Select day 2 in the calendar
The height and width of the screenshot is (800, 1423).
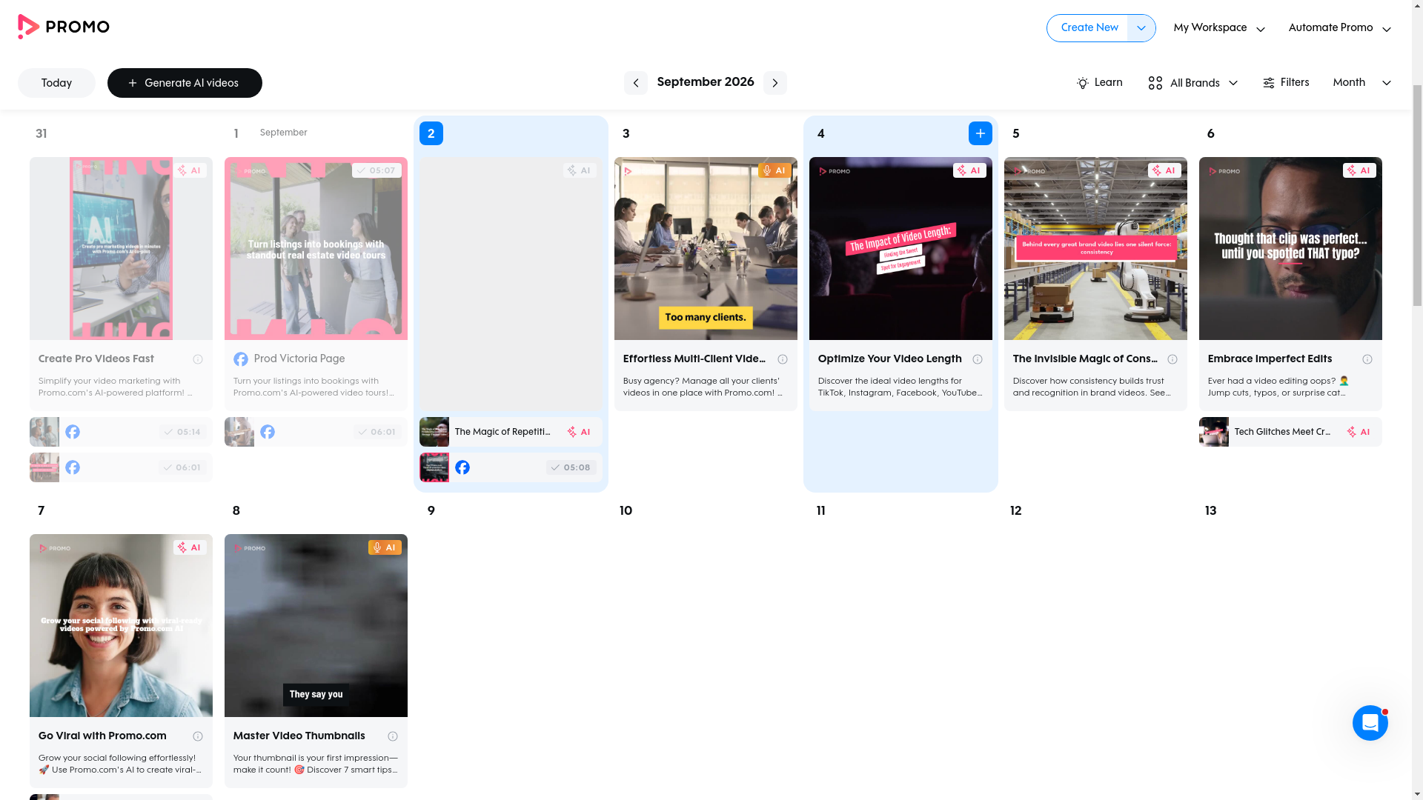431,133
